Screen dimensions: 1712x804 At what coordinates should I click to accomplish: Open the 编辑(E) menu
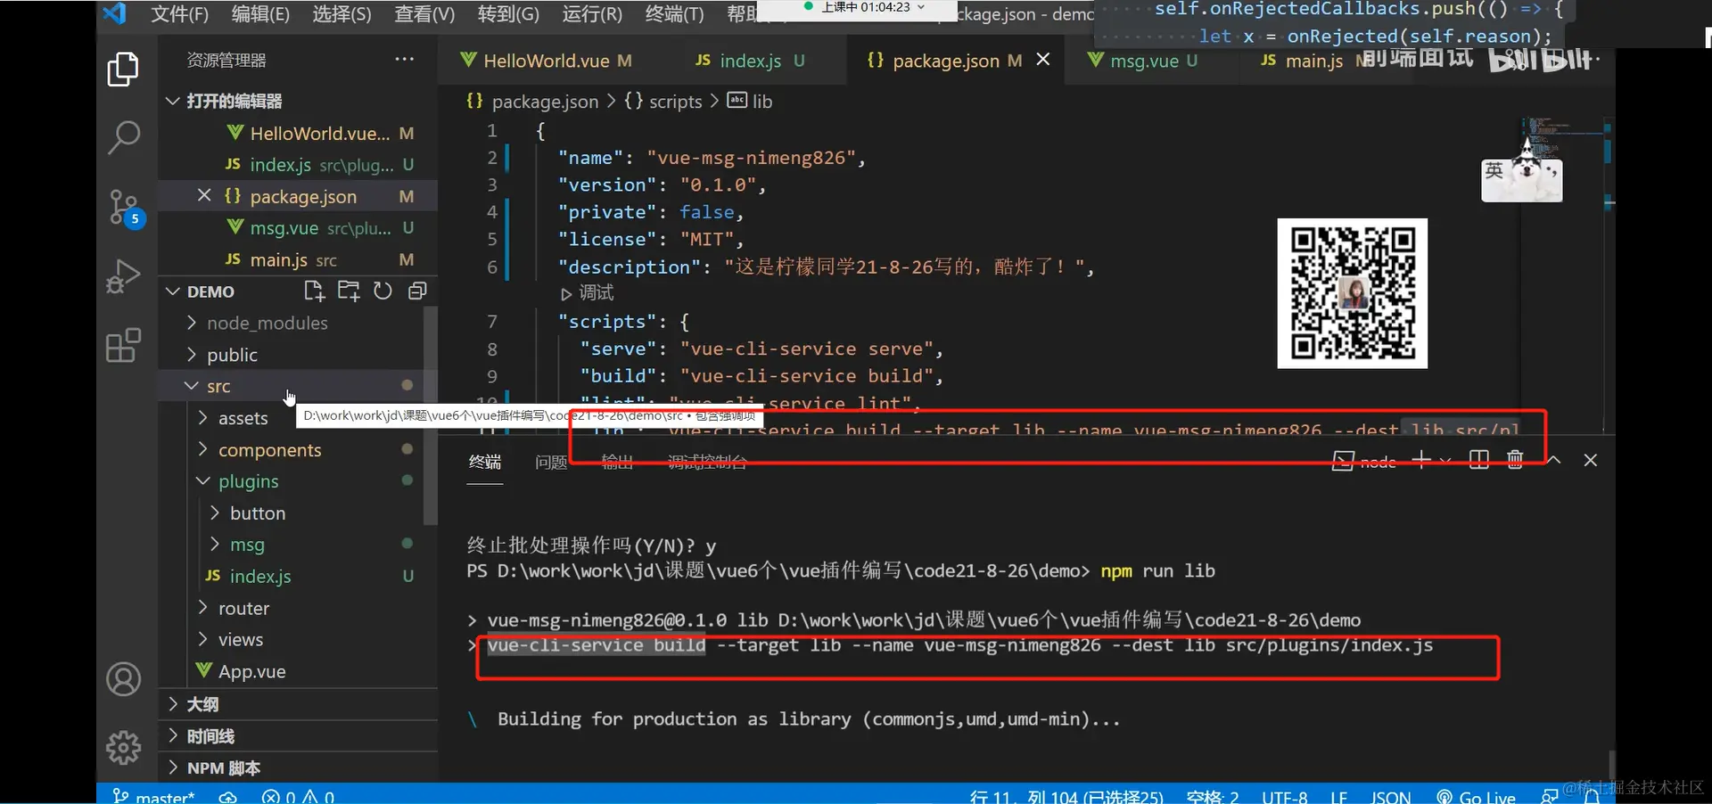click(260, 13)
